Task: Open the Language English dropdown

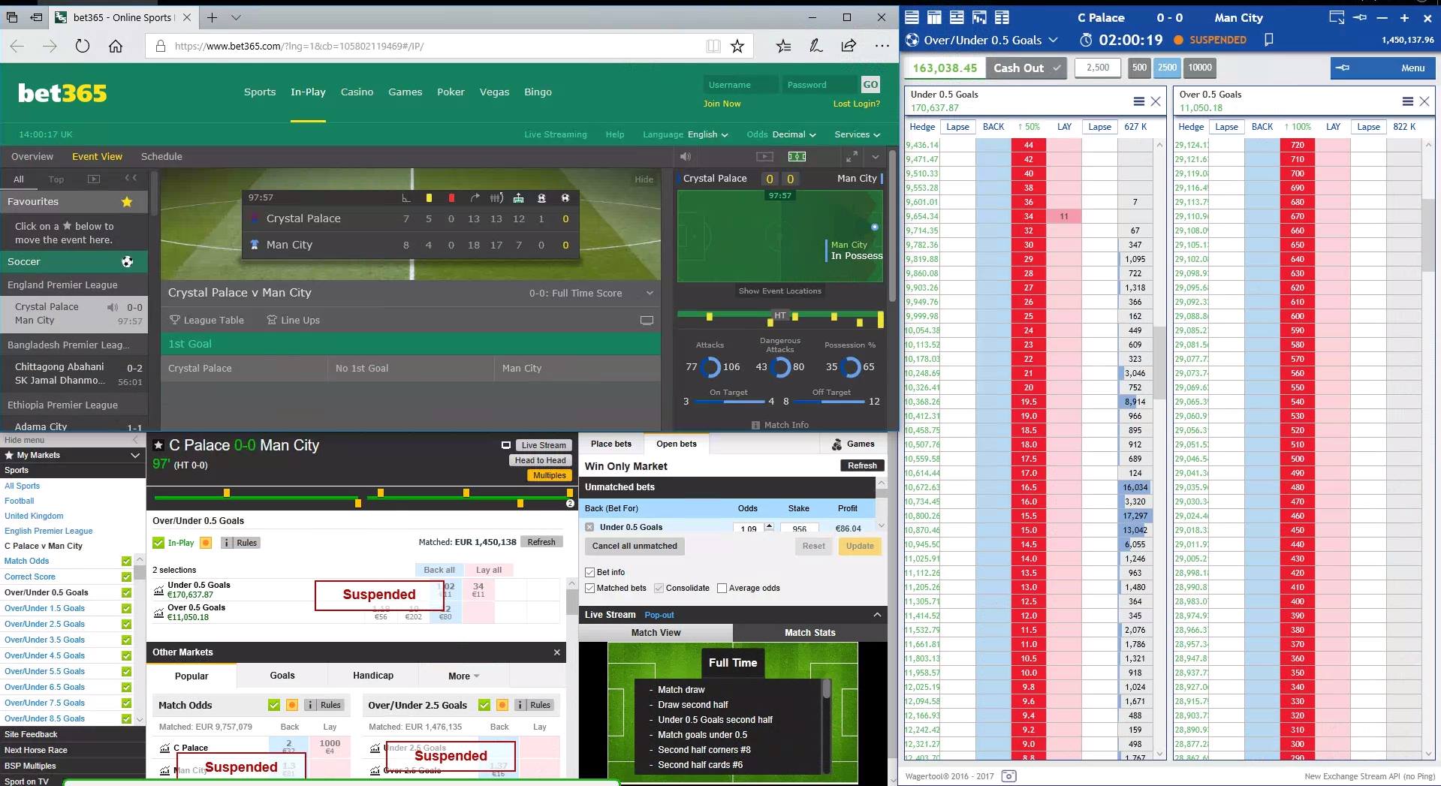Action: 686,135
